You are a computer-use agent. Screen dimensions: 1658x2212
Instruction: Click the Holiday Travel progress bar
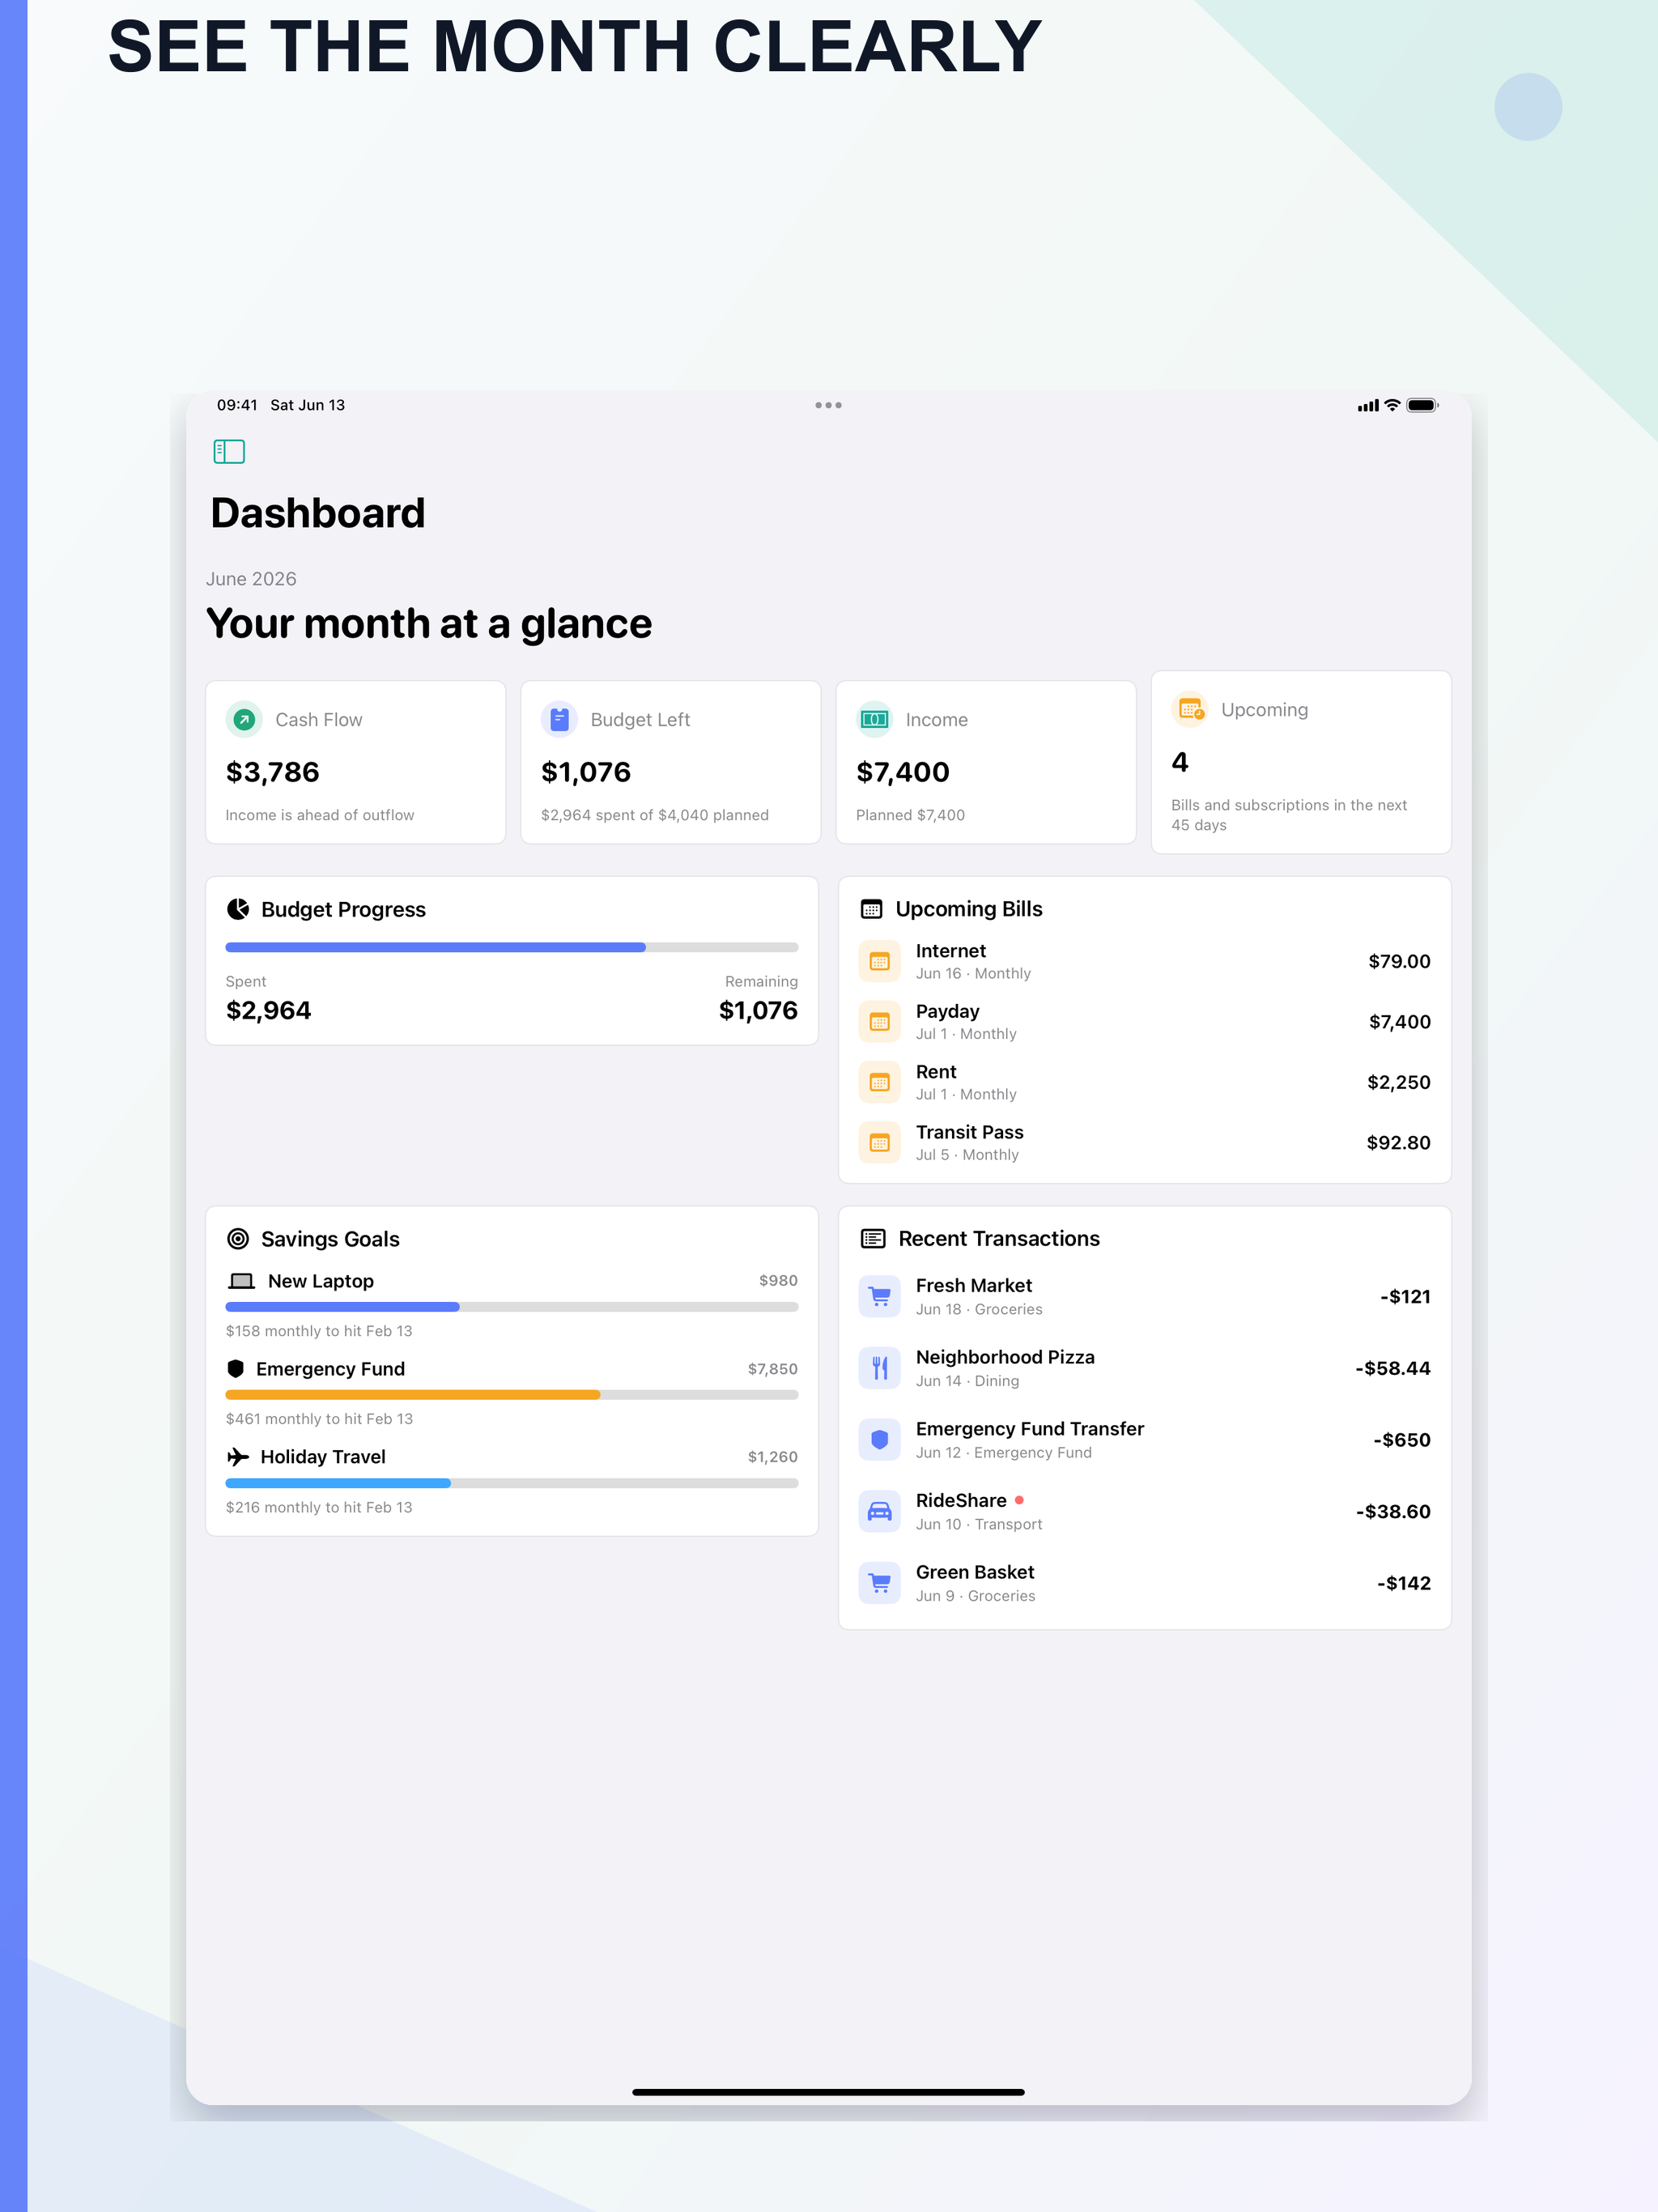pyautogui.click(x=512, y=1483)
